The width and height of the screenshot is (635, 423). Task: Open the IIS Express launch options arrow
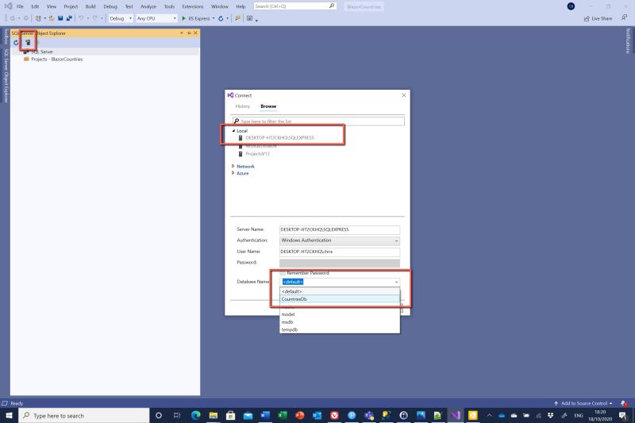[x=214, y=18]
